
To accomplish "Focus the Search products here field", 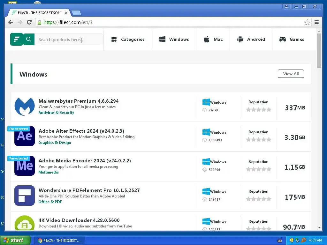I will click(x=69, y=39).
